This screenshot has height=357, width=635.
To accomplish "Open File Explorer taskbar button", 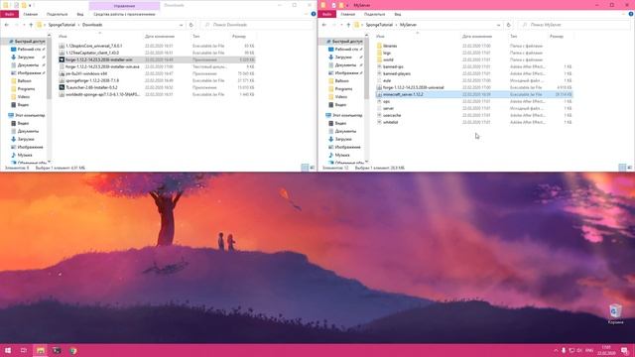I will click(40, 350).
